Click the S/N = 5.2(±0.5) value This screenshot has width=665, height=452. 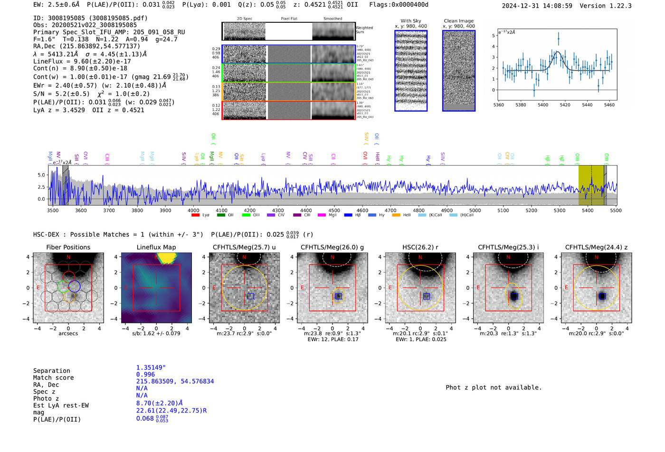coord(61,94)
